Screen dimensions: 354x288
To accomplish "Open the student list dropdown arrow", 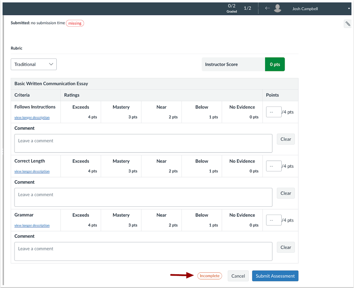I will tap(349, 9).
